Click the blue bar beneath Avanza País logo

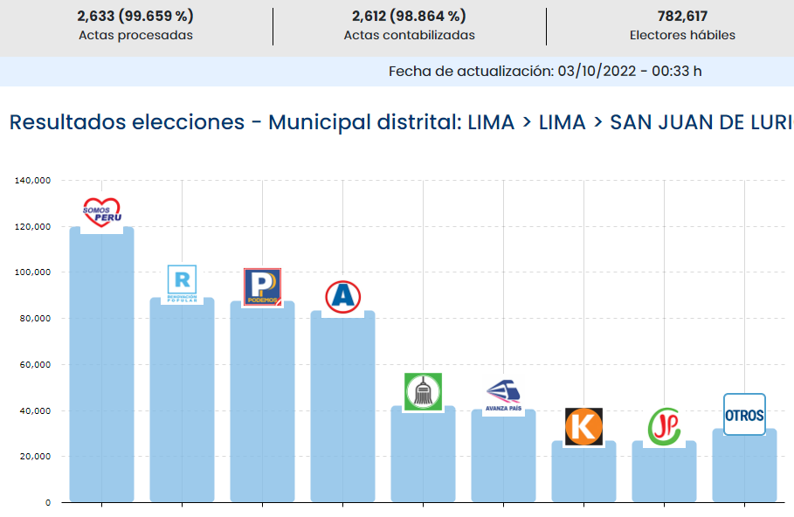pos(503,458)
